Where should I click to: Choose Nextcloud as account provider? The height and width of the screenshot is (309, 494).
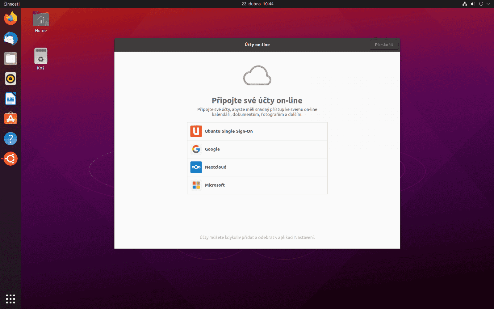257,167
